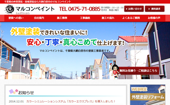The height and width of the screenshot is (105, 170).
Task: Click the Marukon Paint sun logo icon
Action: (9, 9)
